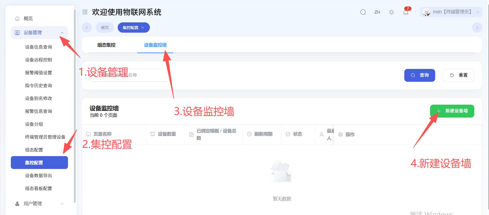Screen dimensions: 489x215
Task: Select the 设备监控墙 tab
Action: (155, 45)
